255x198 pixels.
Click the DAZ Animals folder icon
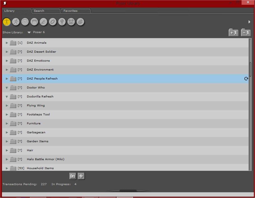click(x=13, y=43)
